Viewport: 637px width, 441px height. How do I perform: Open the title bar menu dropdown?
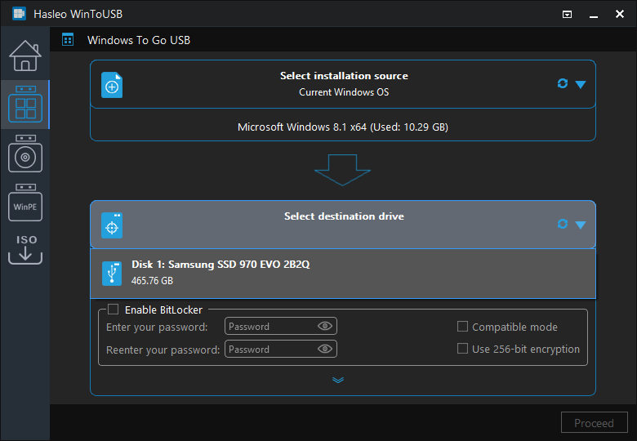(567, 15)
